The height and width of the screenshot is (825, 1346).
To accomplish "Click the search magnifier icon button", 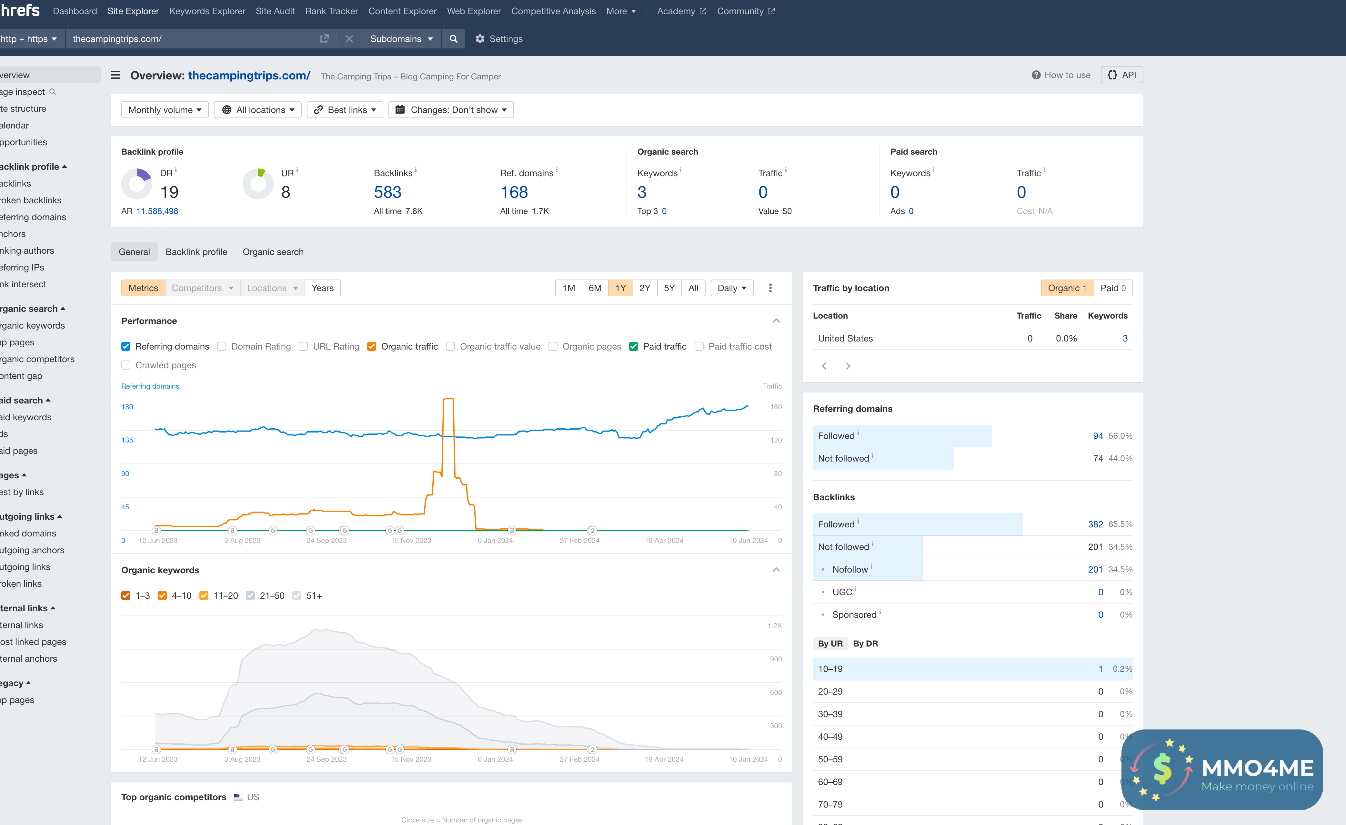I will click(x=453, y=39).
